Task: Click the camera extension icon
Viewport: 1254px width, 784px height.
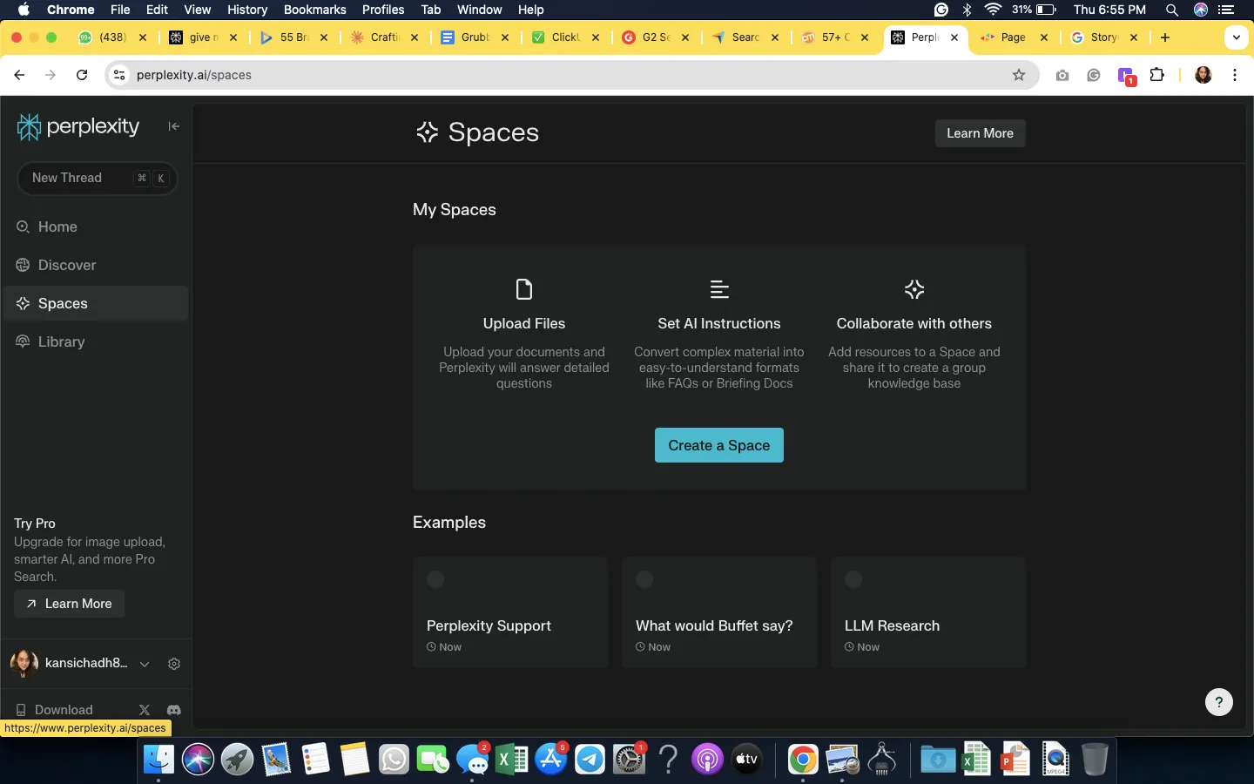Action: (1062, 75)
